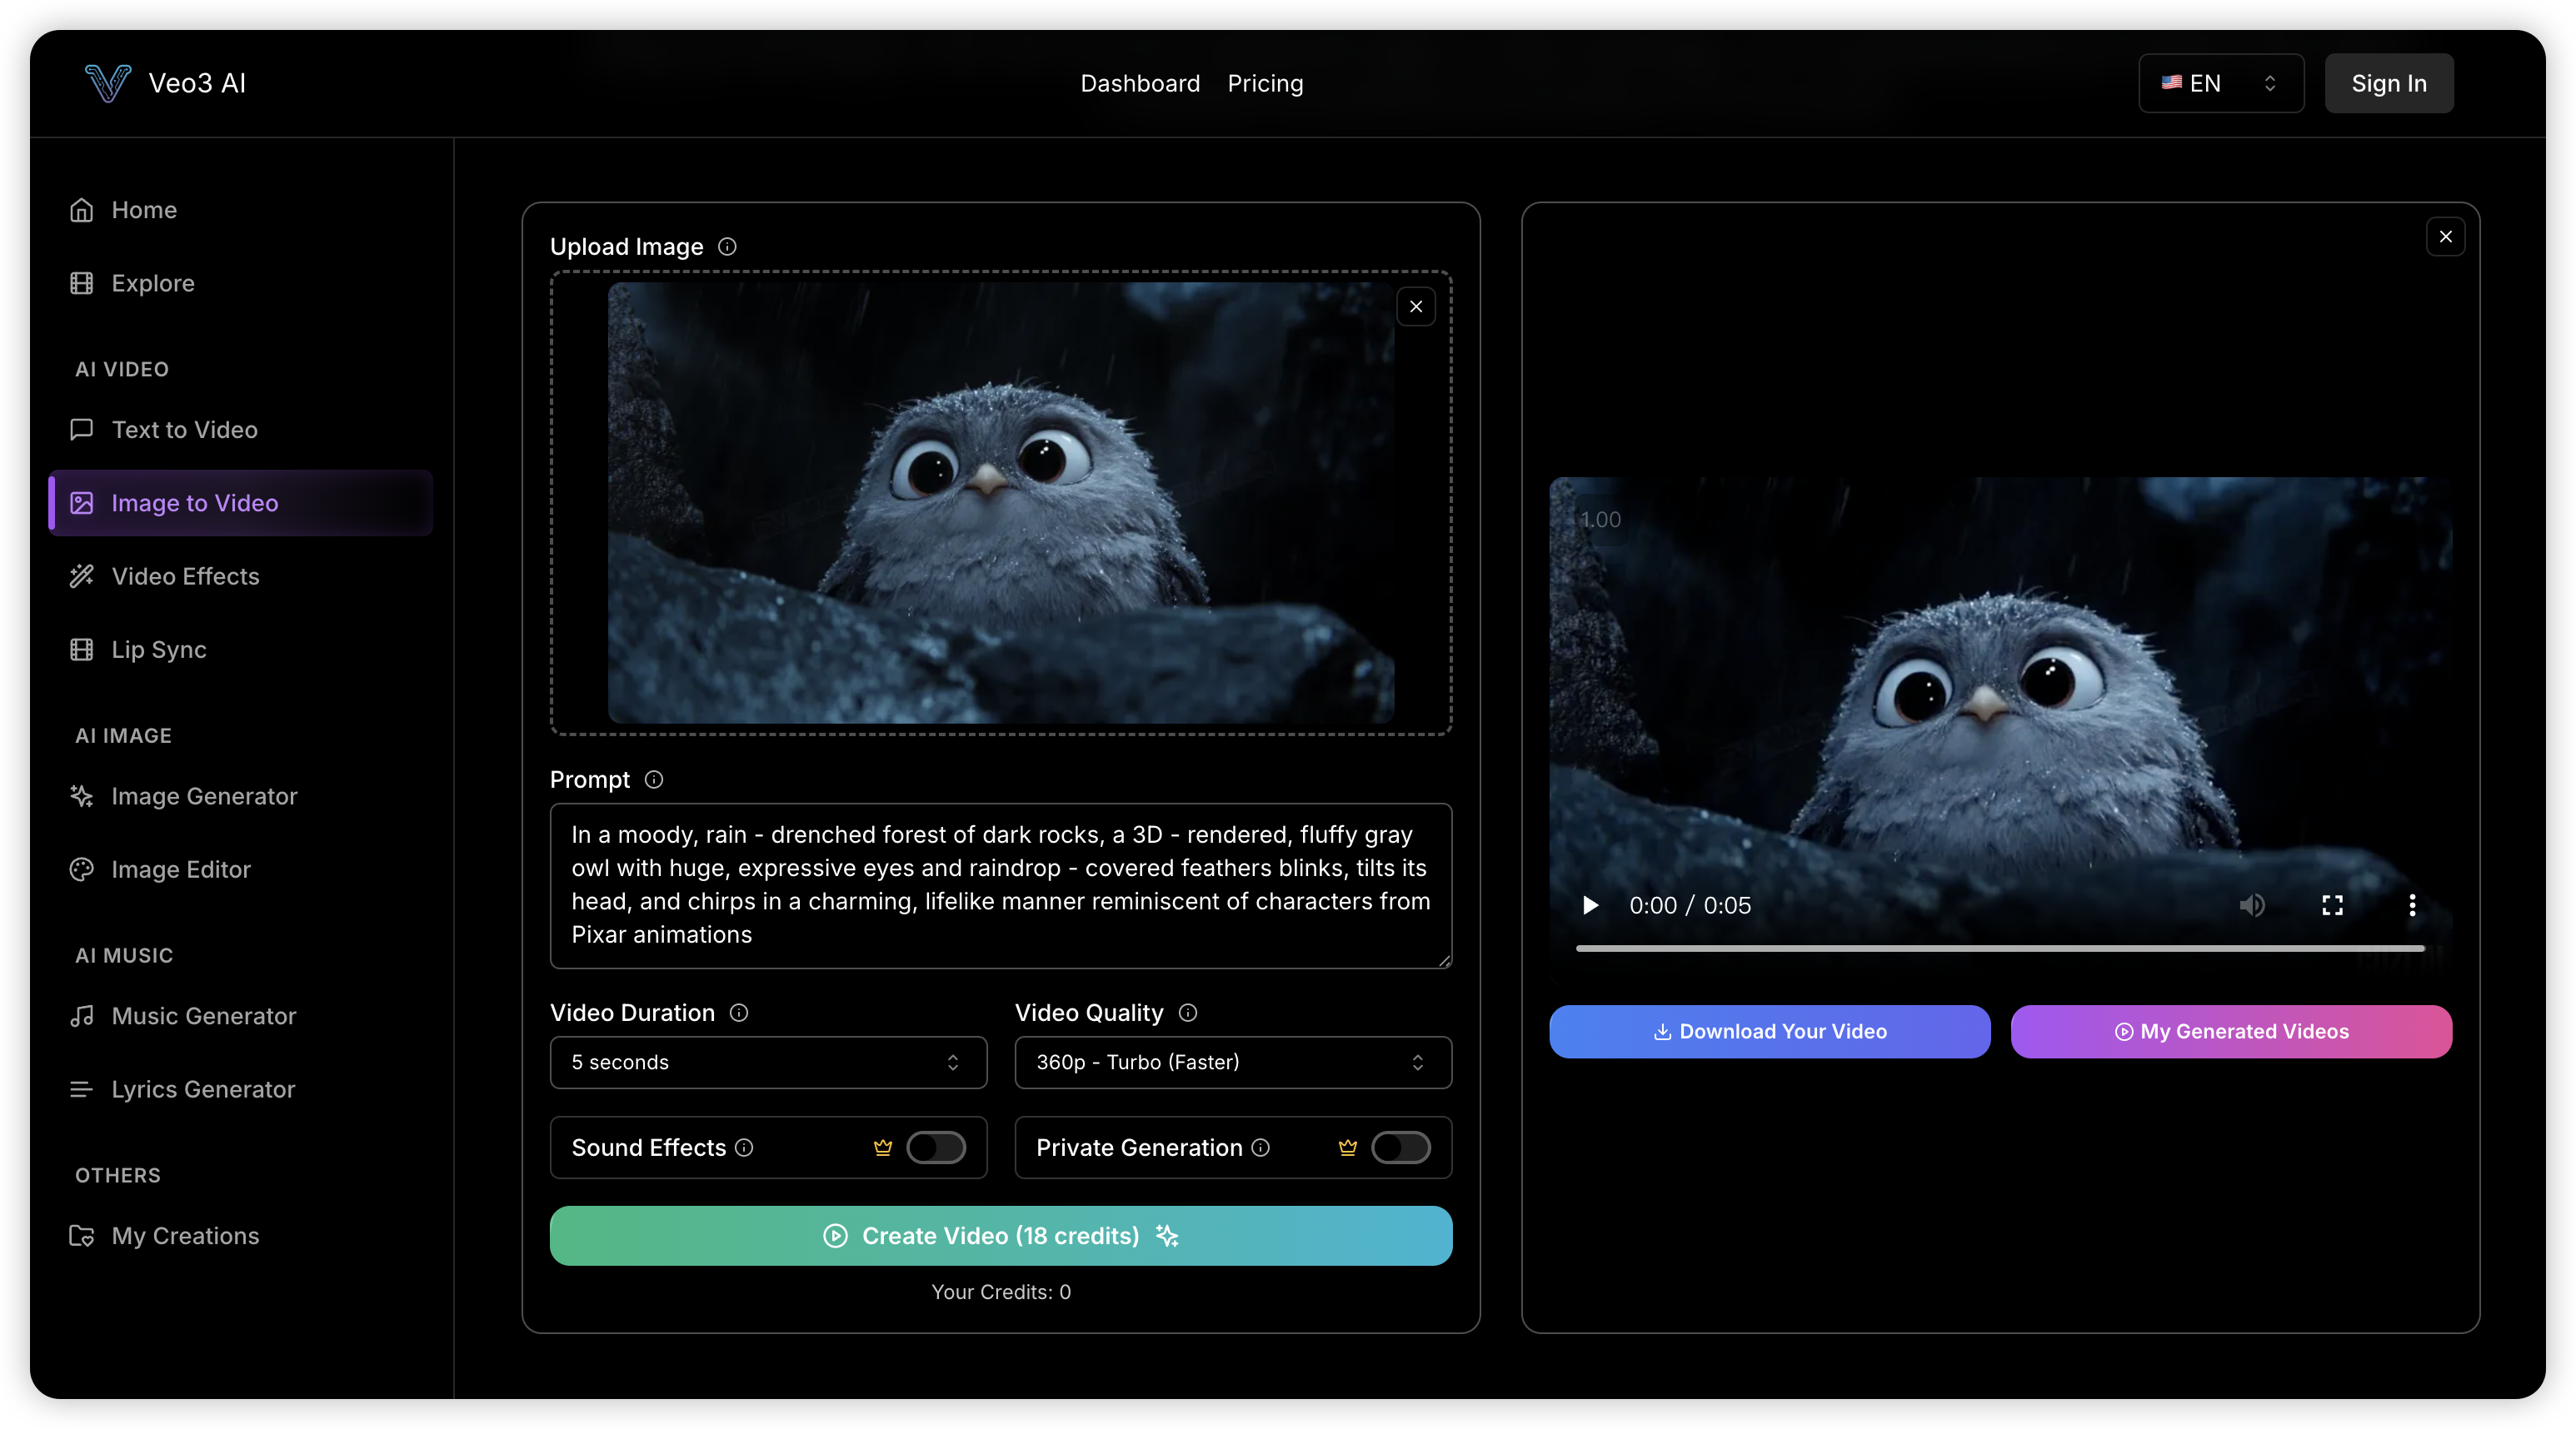Open the video player more options menu

click(2412, 905)
